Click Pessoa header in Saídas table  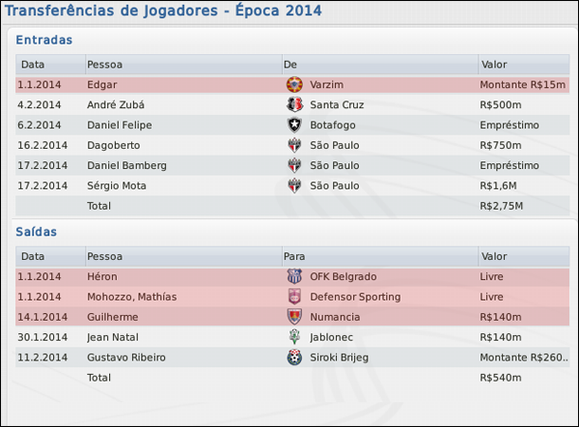pos(104,257)
